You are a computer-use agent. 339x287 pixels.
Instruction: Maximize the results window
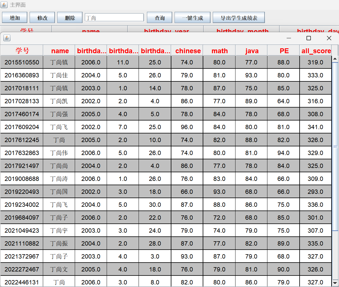point(309,38)
